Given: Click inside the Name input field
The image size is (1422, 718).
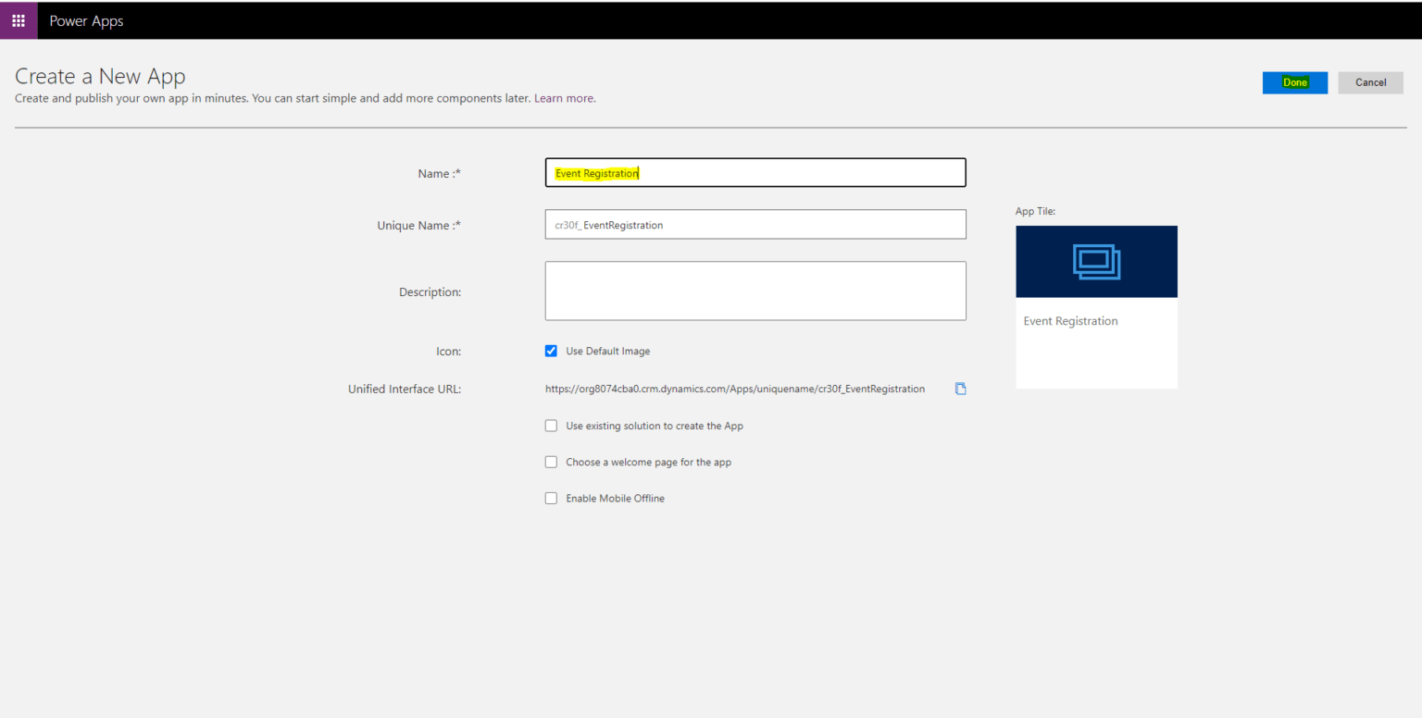Looking at the screenshot, I should click(755, 172).
